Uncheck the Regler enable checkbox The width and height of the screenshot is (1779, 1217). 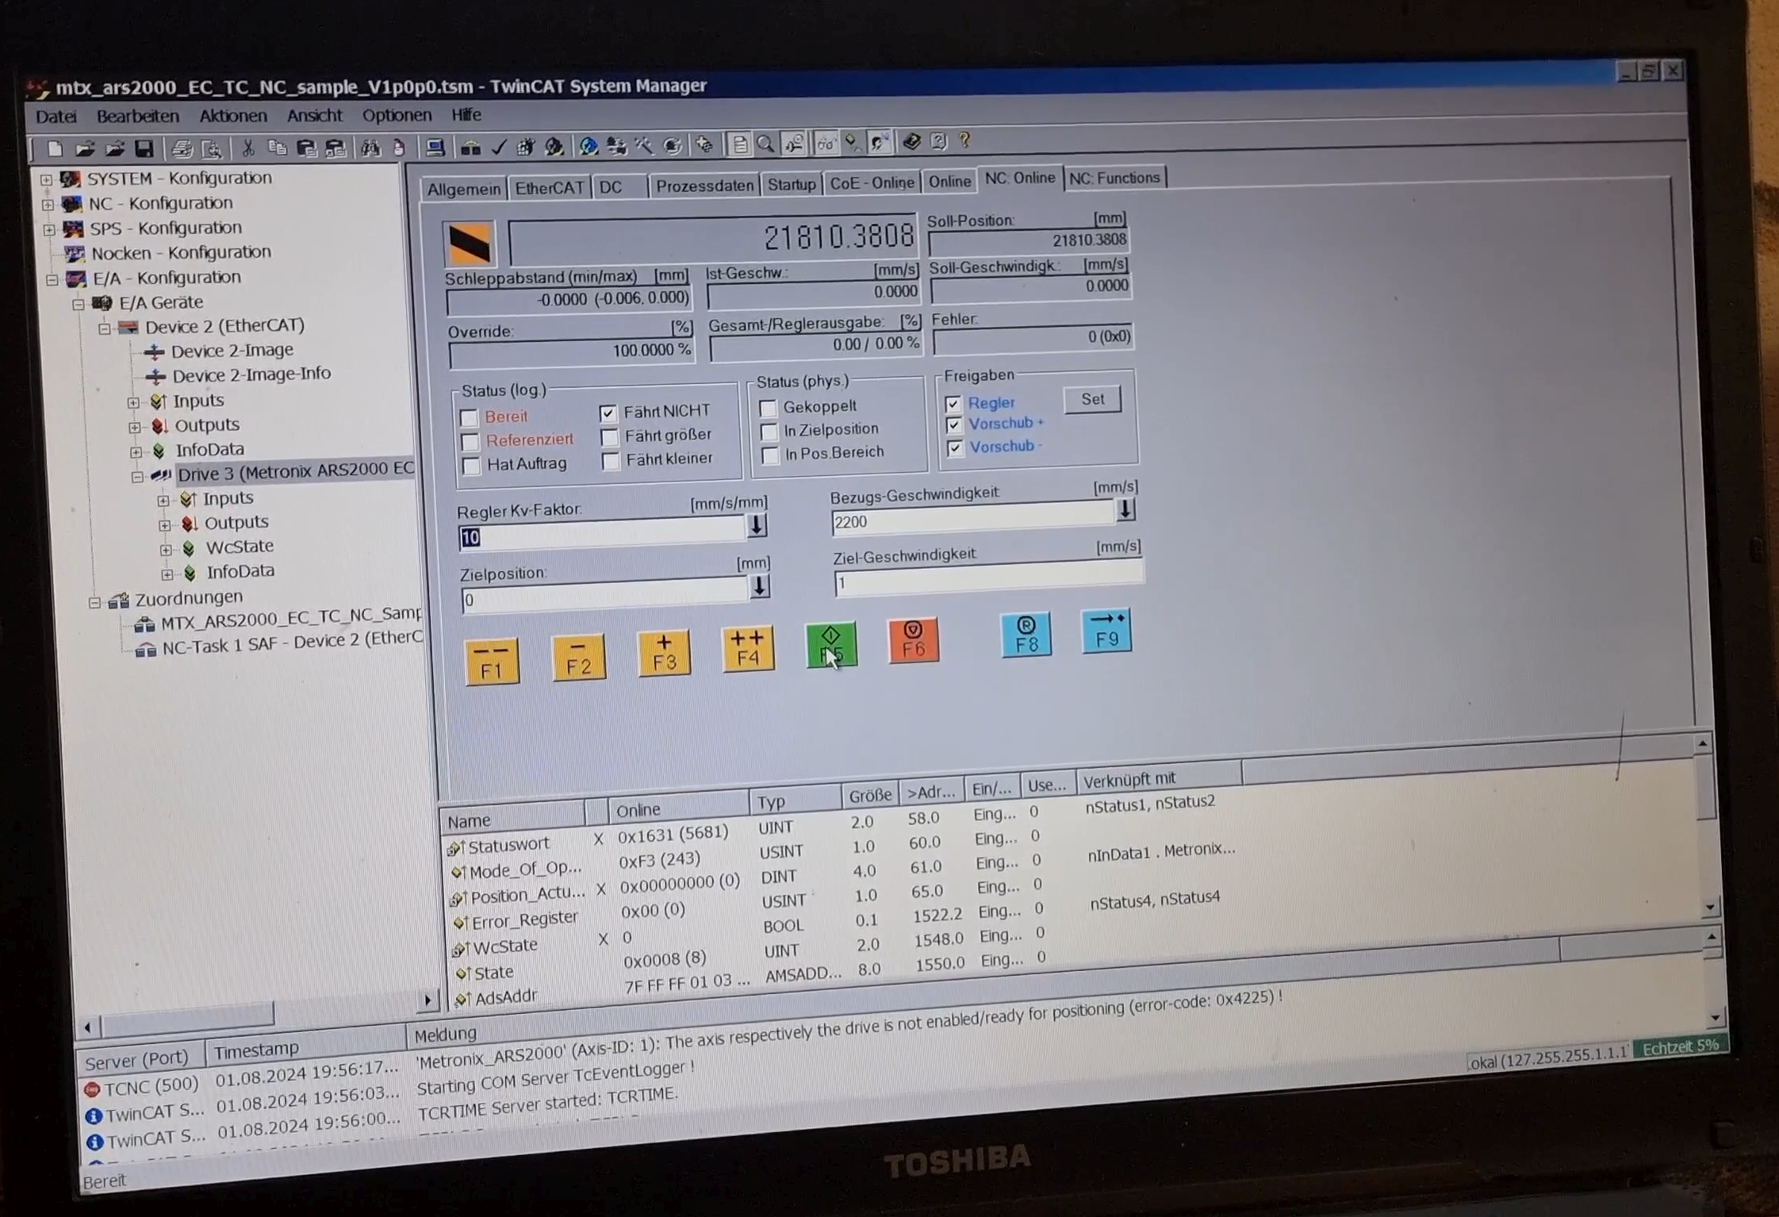click(x=953, y=403)
